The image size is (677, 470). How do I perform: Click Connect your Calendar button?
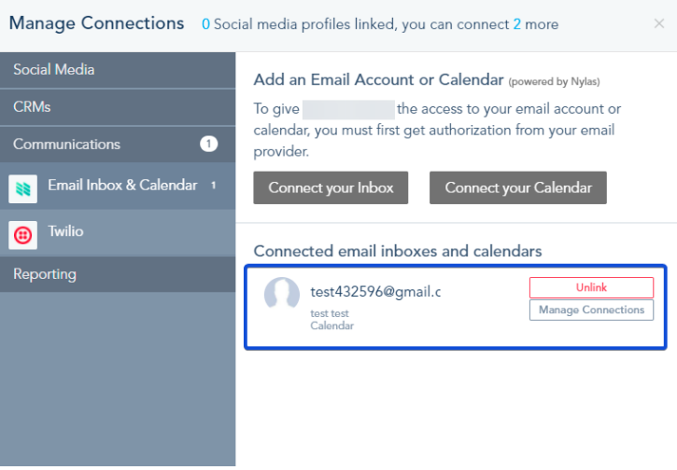click(x=518, y=187)
